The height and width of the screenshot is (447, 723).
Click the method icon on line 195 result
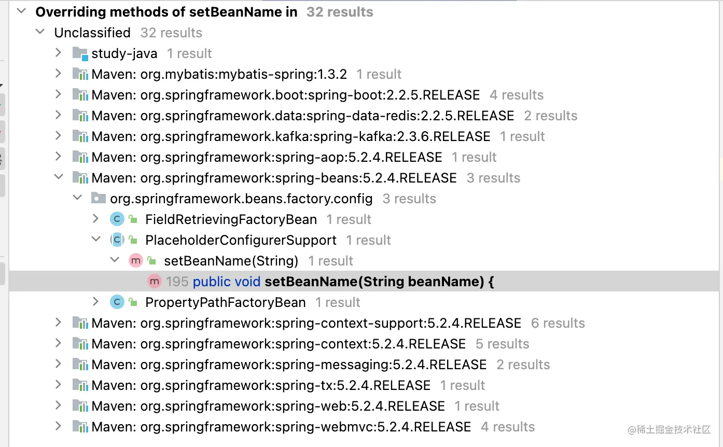155,282
